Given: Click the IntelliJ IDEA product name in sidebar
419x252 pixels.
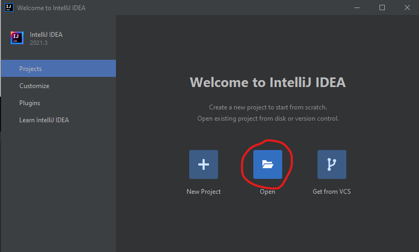Looking at the screenshot, I should tap(46, 34).
